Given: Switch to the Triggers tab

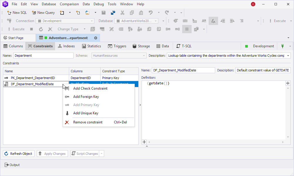Looking at the screenshot, I should (117, 46).
